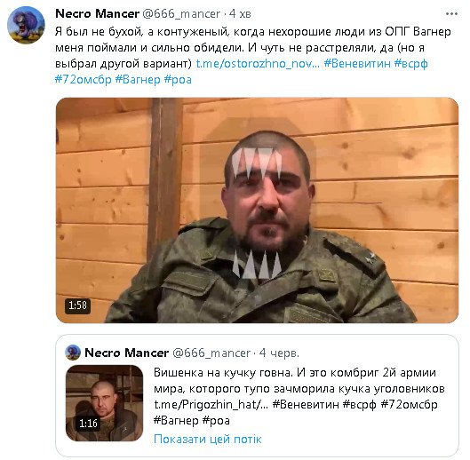Open the #роа hashtag in main tweet
Image resolution: width=470 pixels, height=460 pixels.
[178, 80]
